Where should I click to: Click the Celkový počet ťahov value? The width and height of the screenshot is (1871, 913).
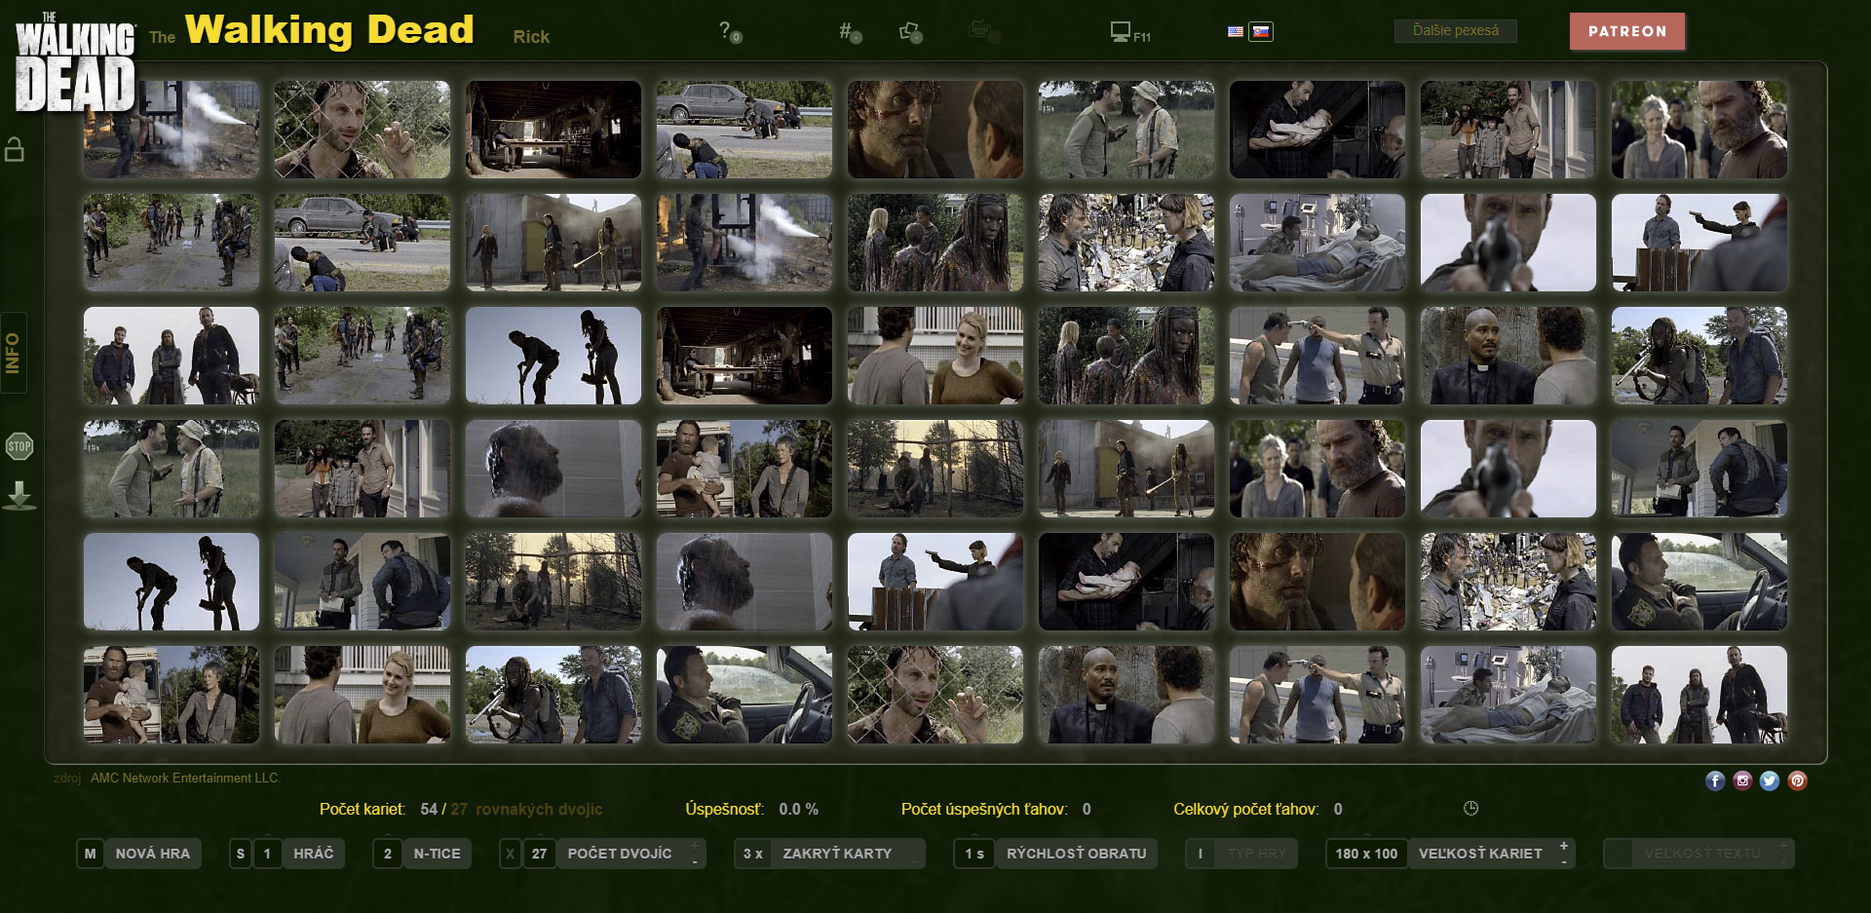[1338, 809]
